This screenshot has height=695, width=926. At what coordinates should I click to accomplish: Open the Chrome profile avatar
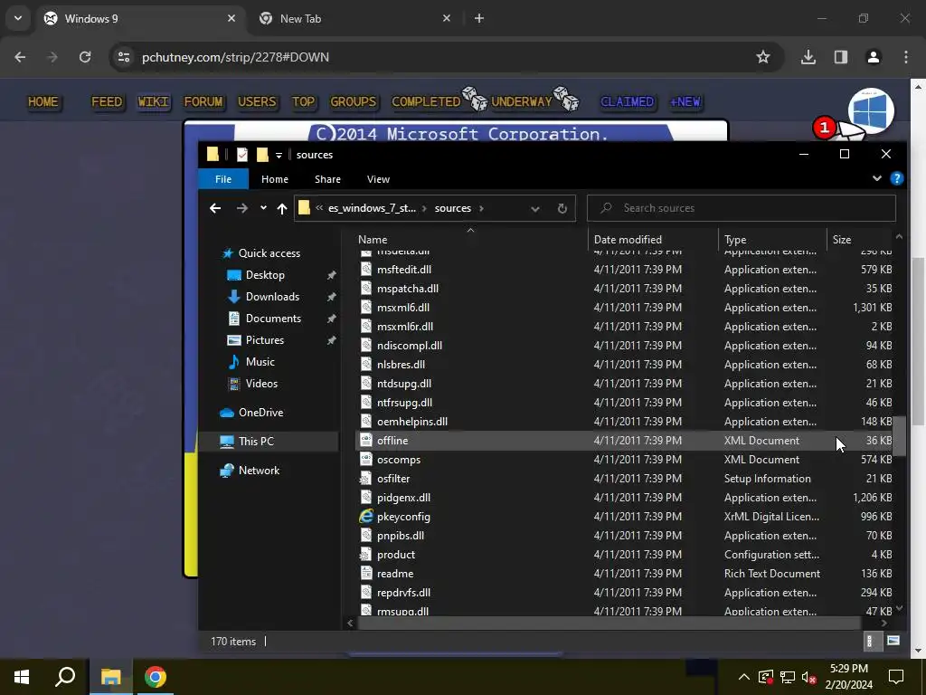pos(874,57)
